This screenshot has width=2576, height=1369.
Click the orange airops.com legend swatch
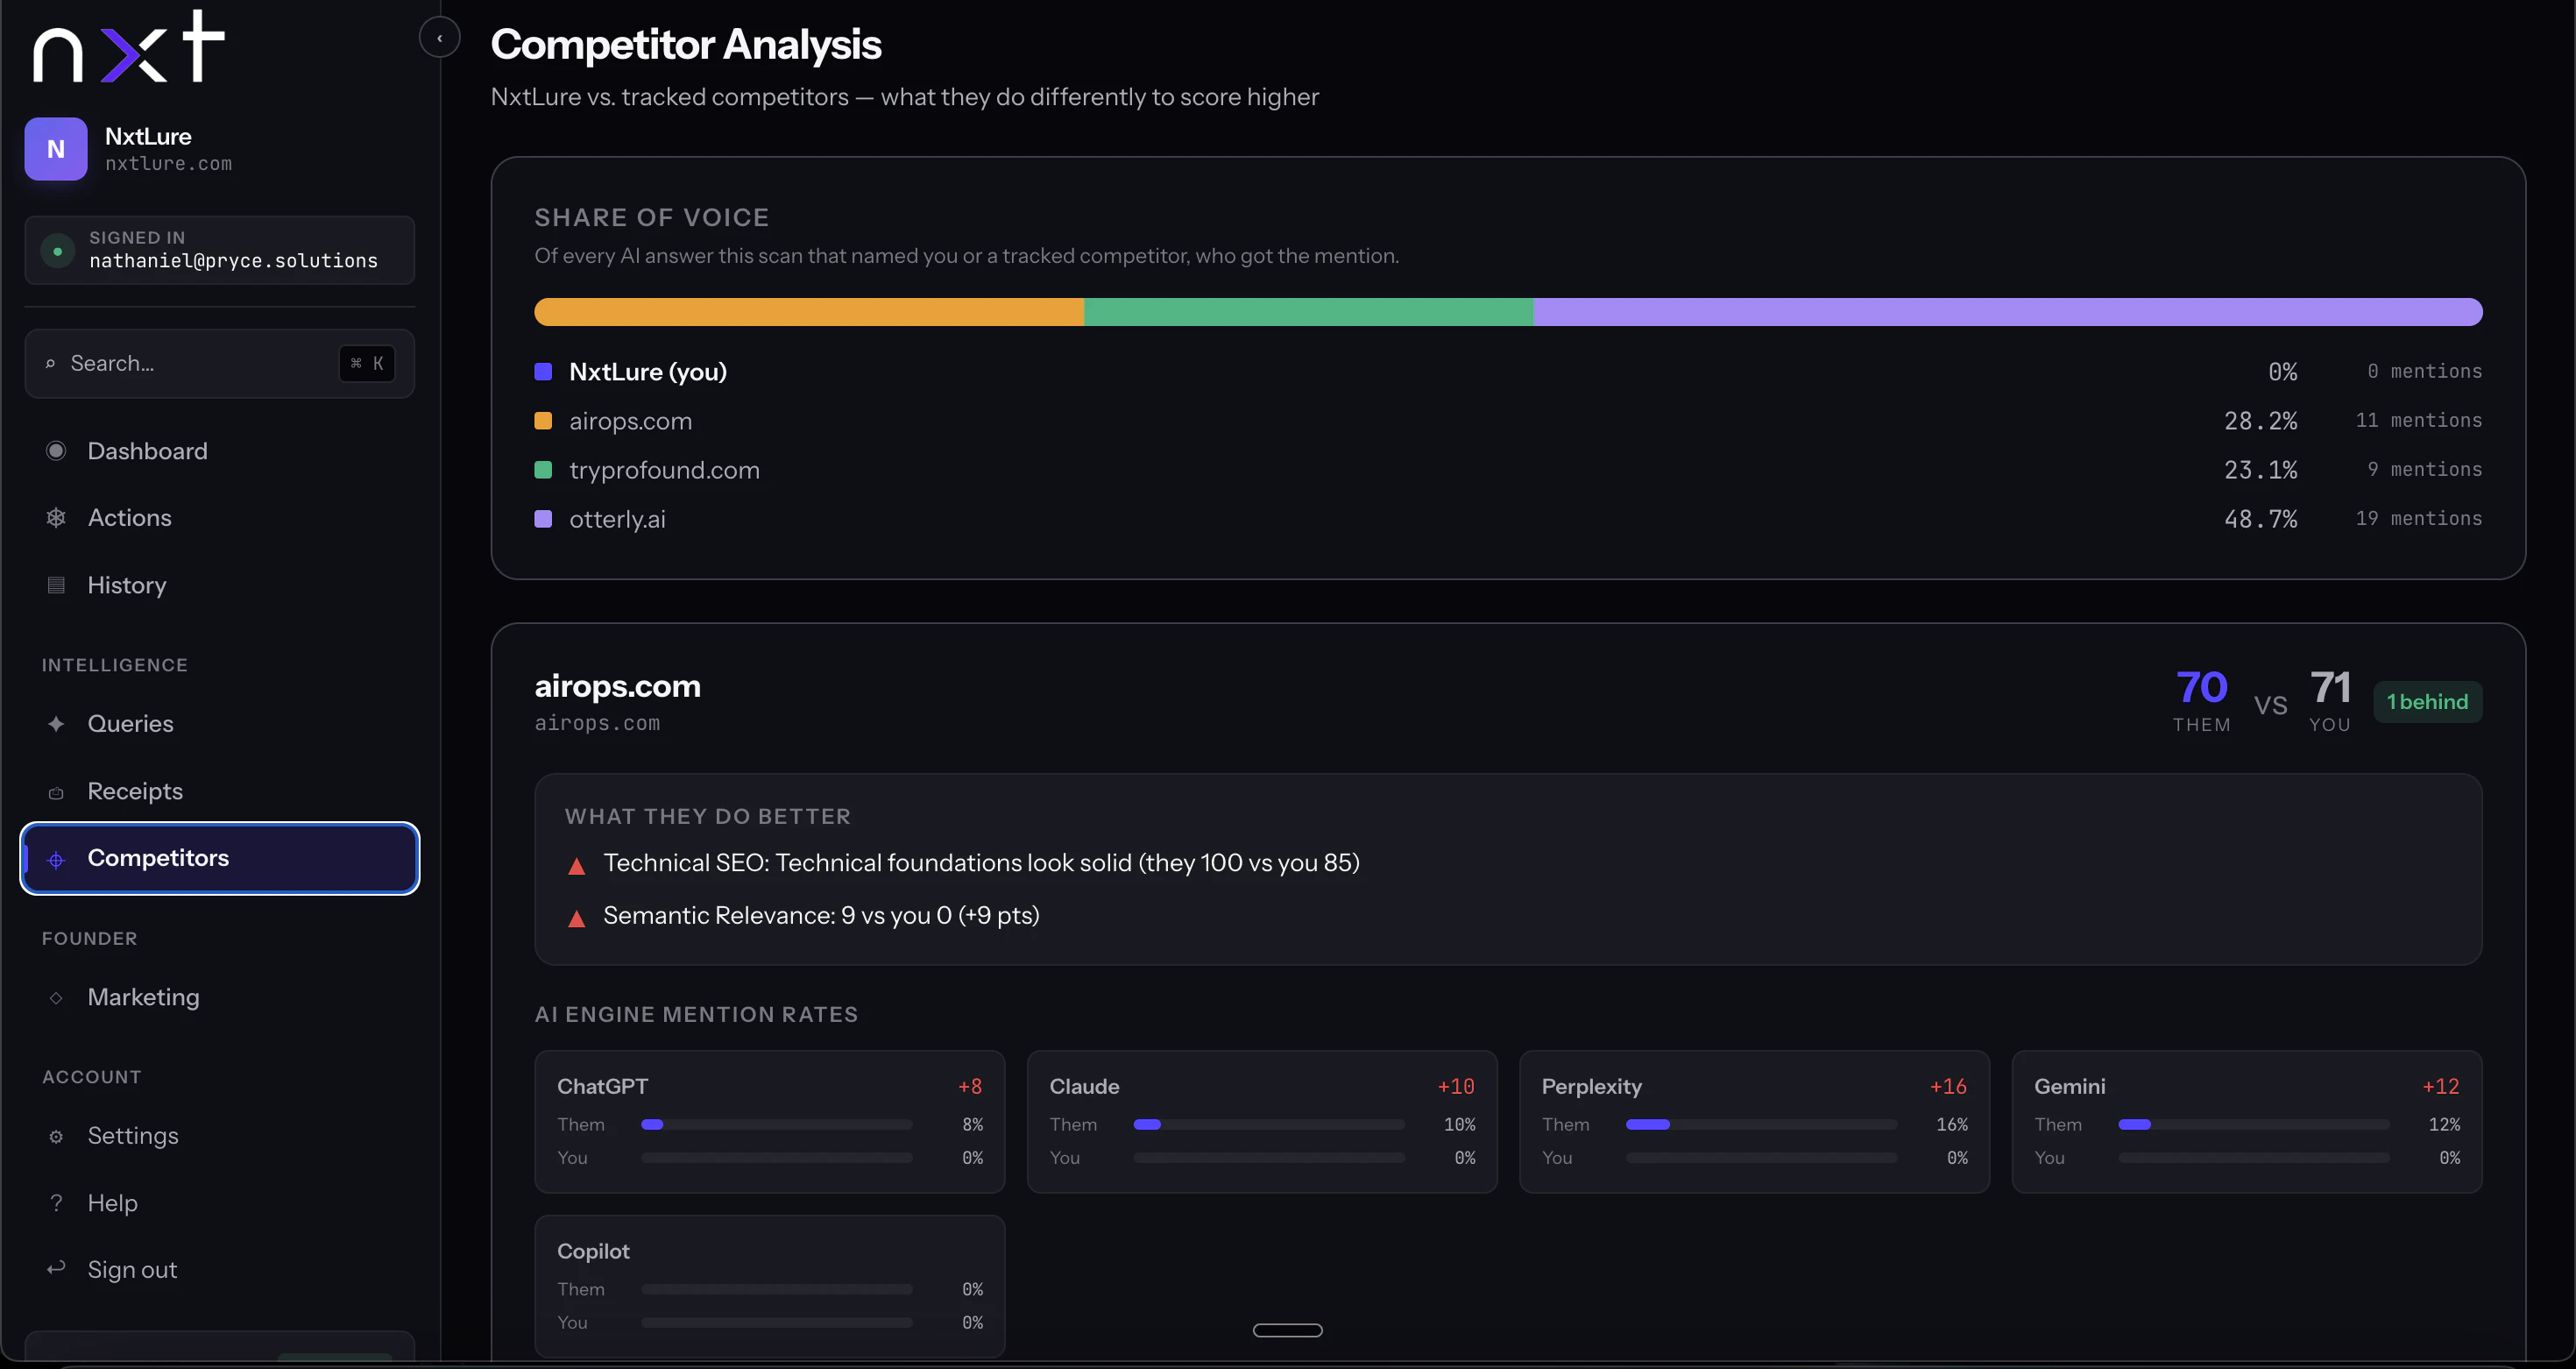coord(543,421)
